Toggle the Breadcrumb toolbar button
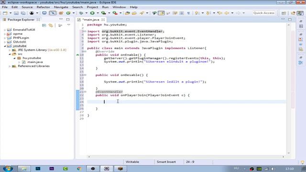The height and width of the screenshot is (172, 306). 154,13
